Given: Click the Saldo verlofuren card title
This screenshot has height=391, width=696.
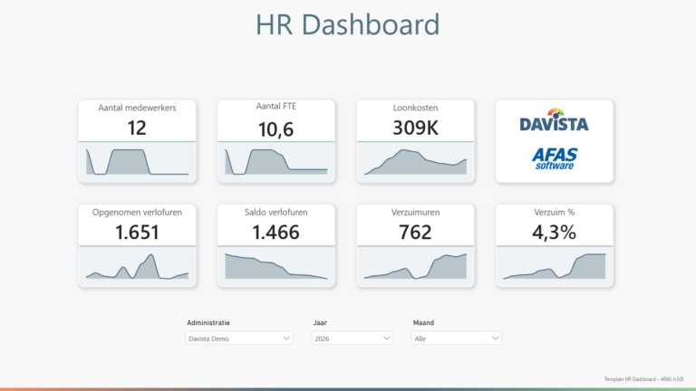Looking at the screenshot, I should click(x=276, y=213).
